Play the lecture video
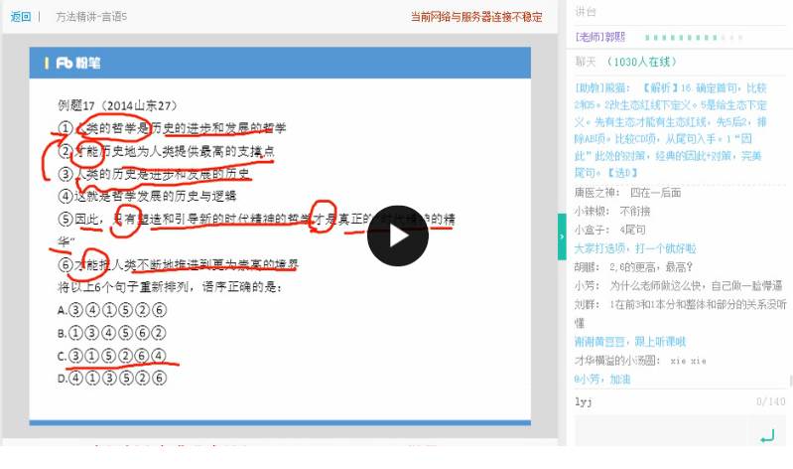793x469 pixels. [x=398, y=235]
